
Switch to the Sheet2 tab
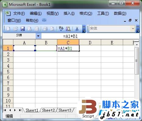click(48, 110)
